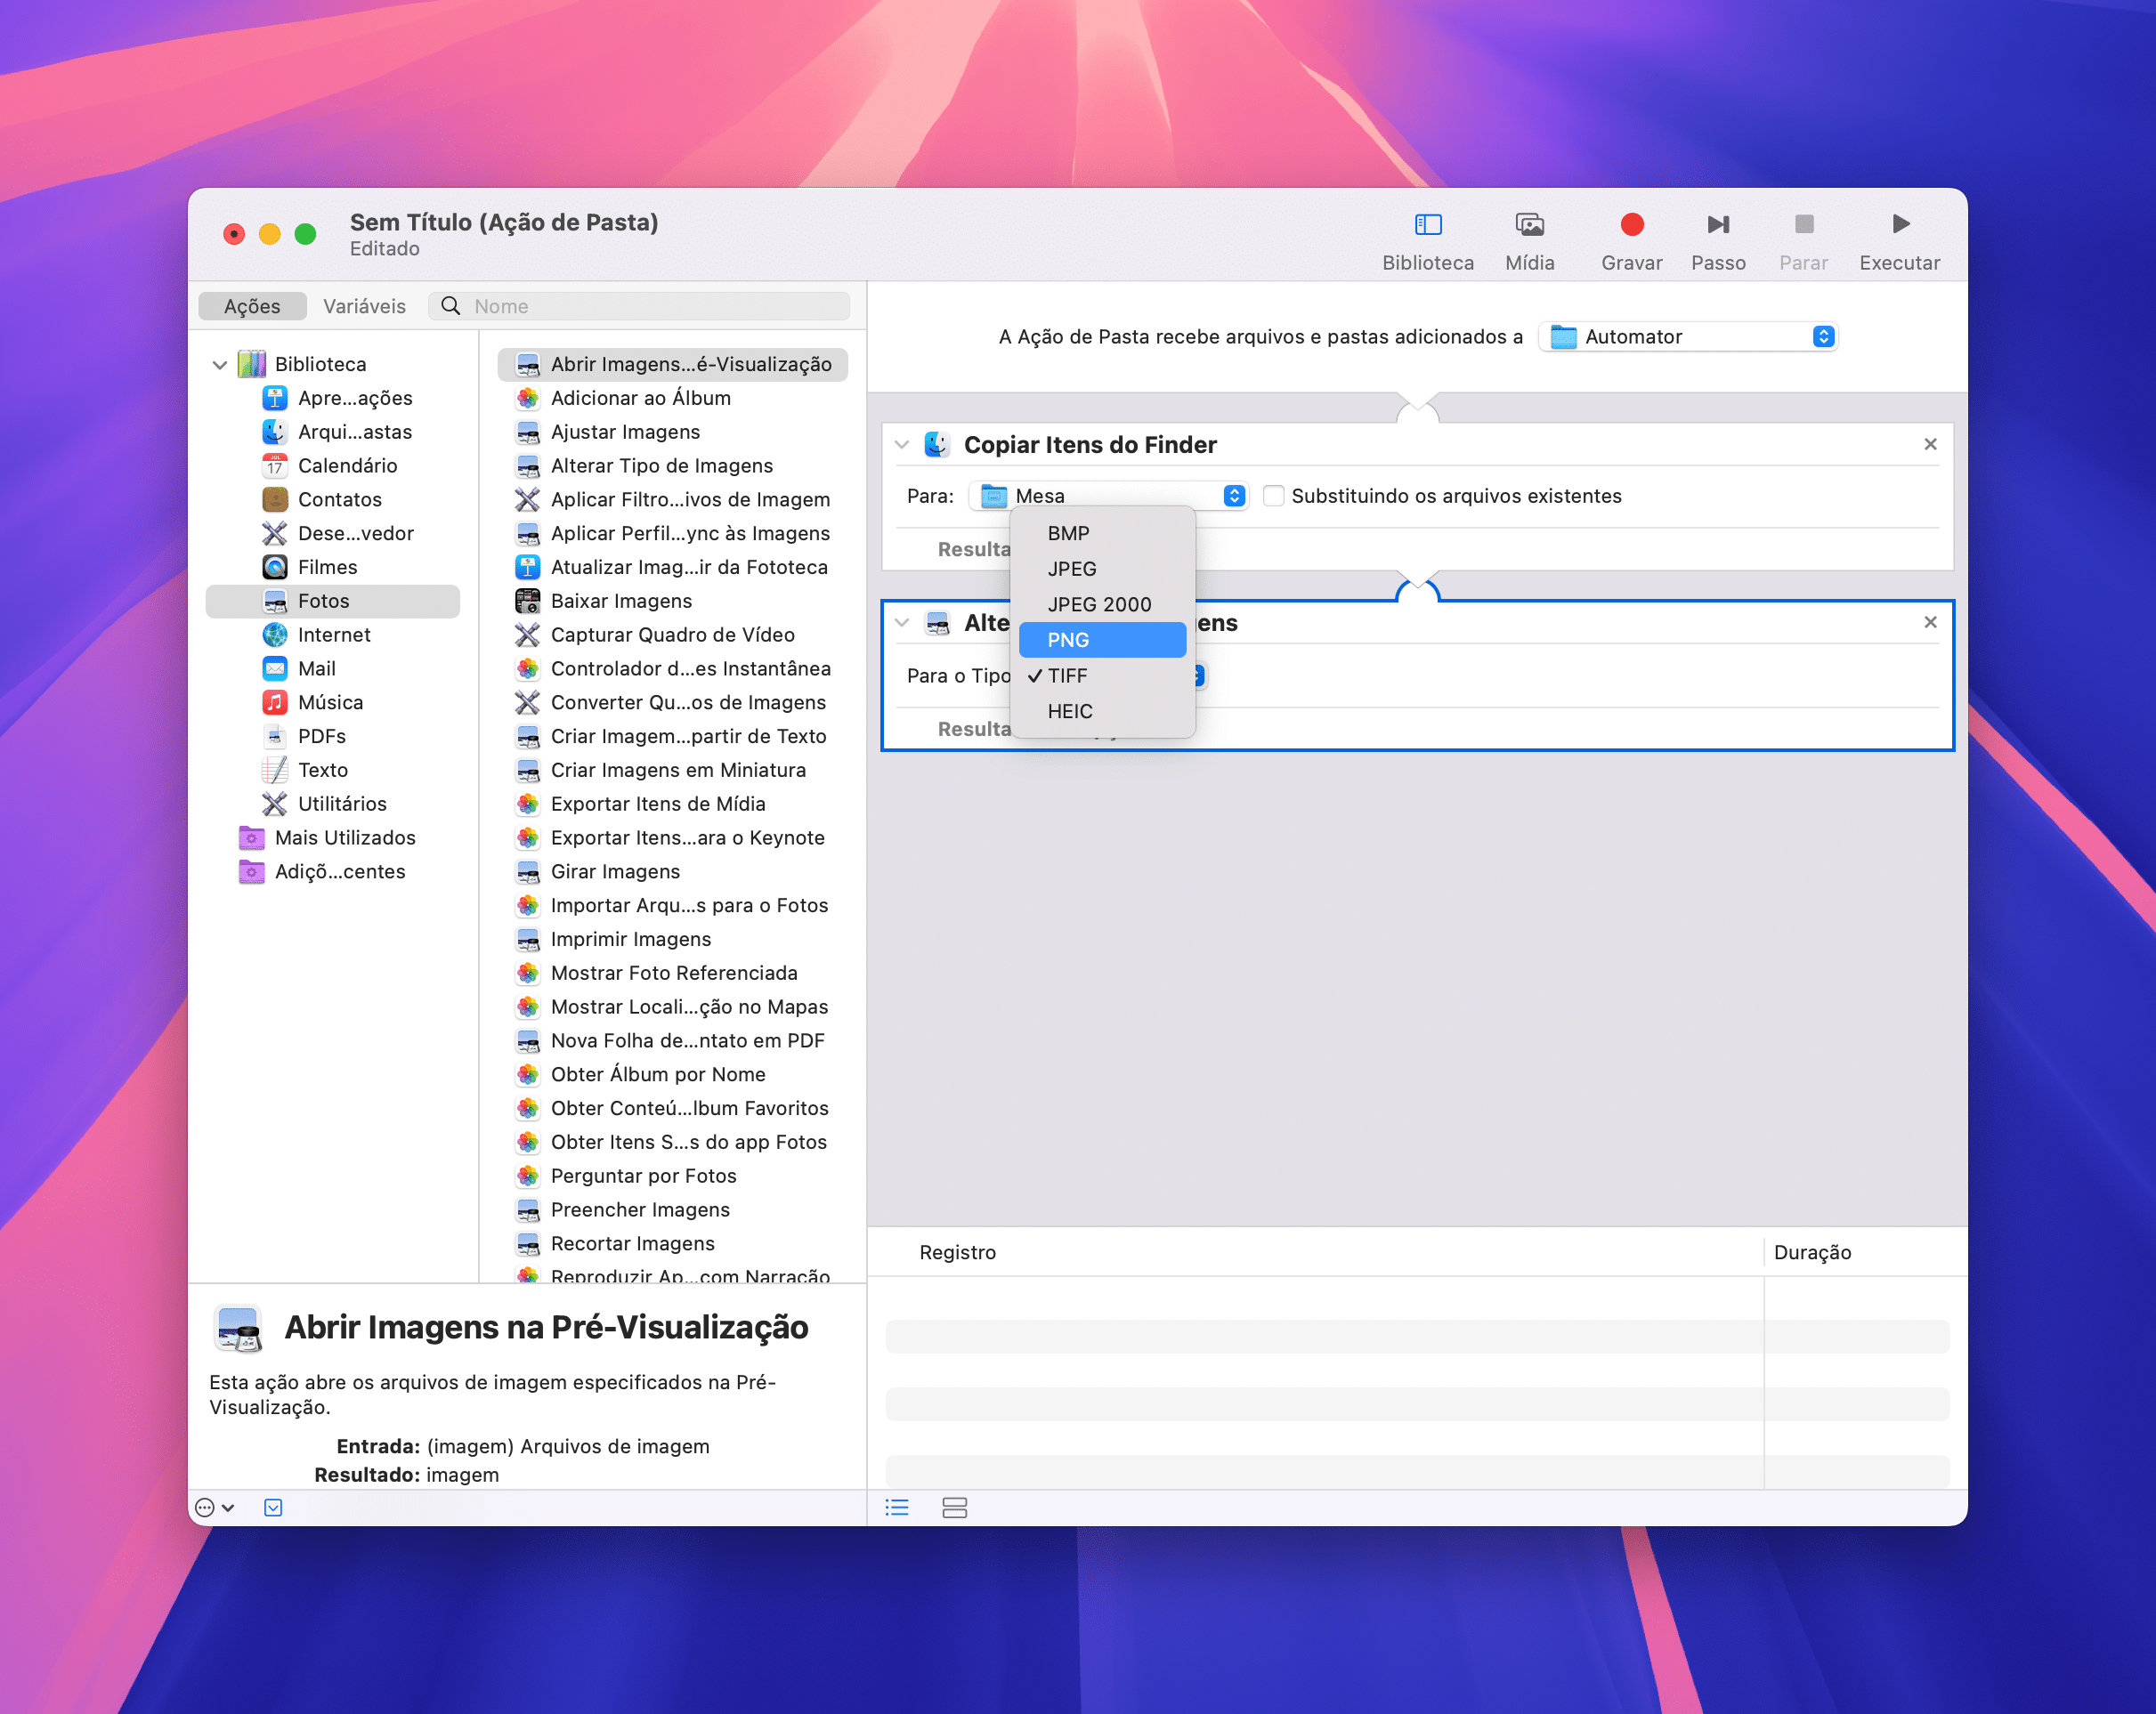Select Recortar Imagens action
This screenshot has width=2156, height=1714.
[672, 1244]
